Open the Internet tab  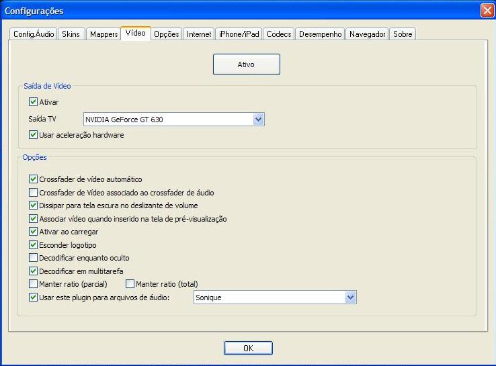[199, 34]
